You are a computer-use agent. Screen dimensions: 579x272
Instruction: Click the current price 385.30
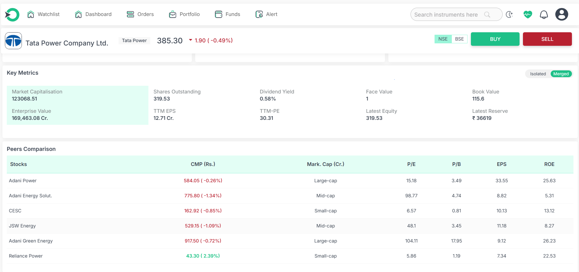click(x=170, y=41)
